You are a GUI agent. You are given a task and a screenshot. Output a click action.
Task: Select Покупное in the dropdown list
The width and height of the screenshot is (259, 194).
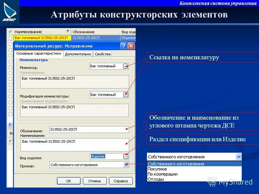[x=194, y=169]
